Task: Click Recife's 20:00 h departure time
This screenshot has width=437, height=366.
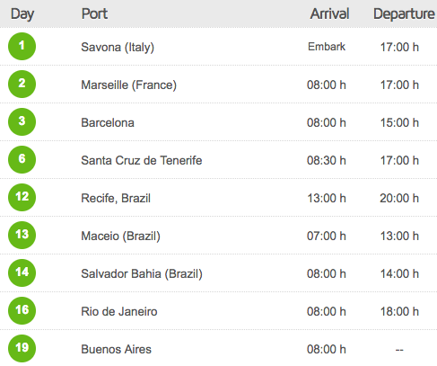Action: 399,198
